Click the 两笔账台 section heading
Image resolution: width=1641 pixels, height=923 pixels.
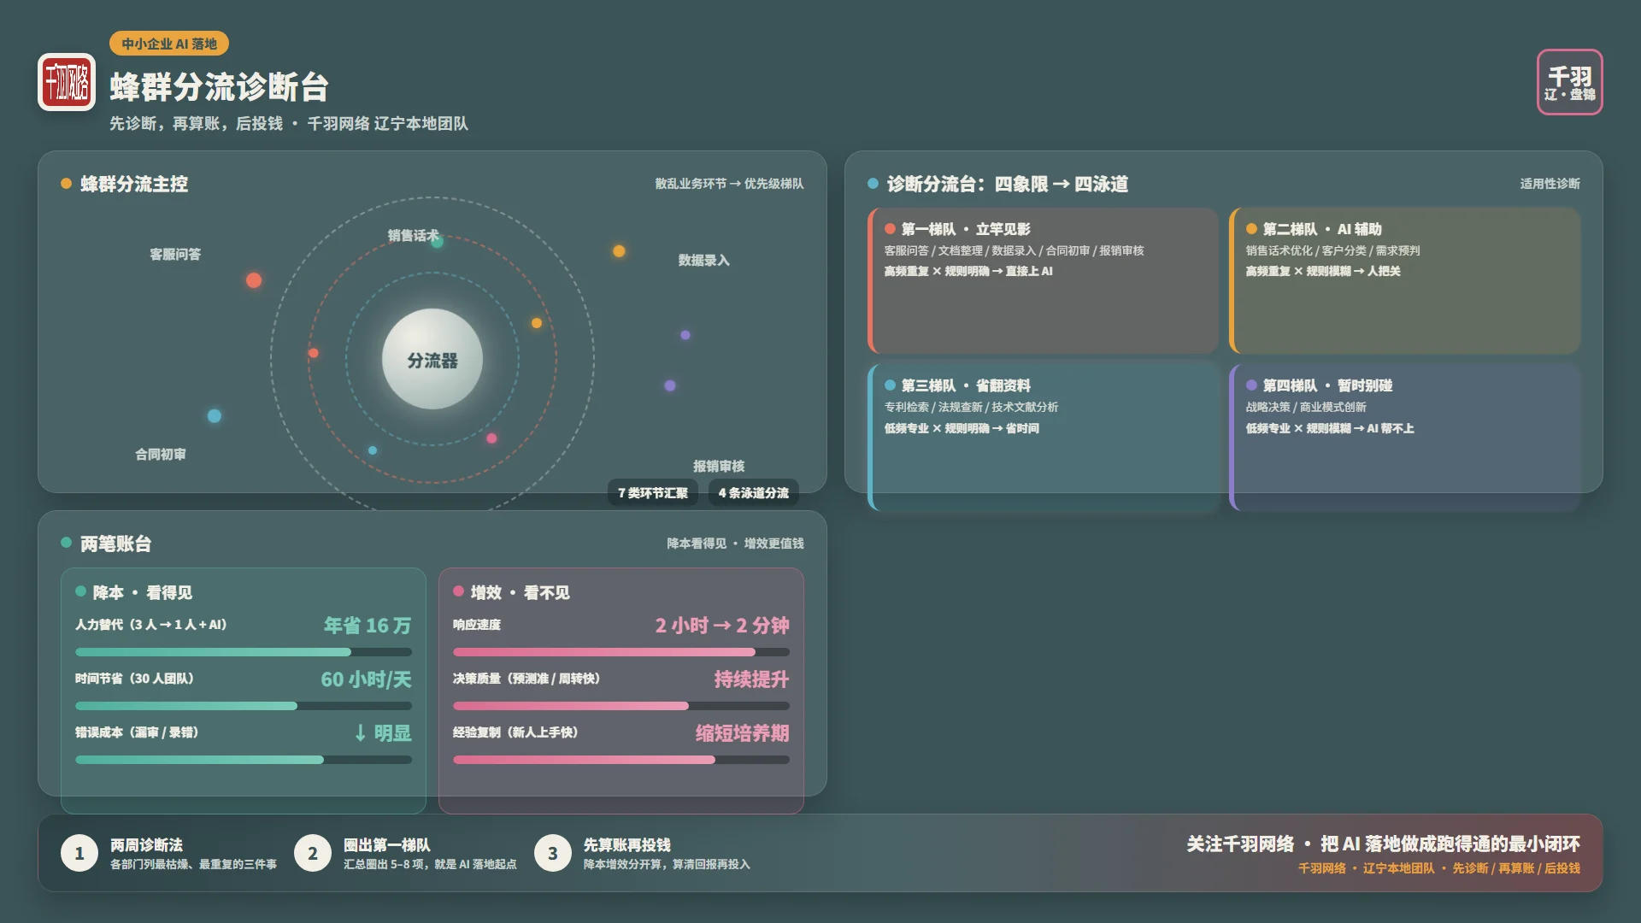pyautogui.click(x=115, y=544)
